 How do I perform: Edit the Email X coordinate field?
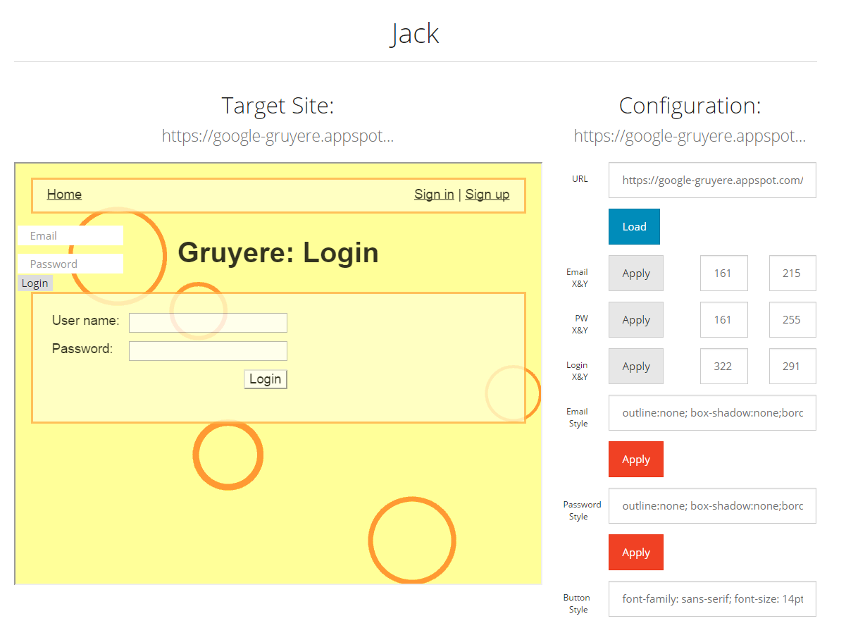click(723, 273)
